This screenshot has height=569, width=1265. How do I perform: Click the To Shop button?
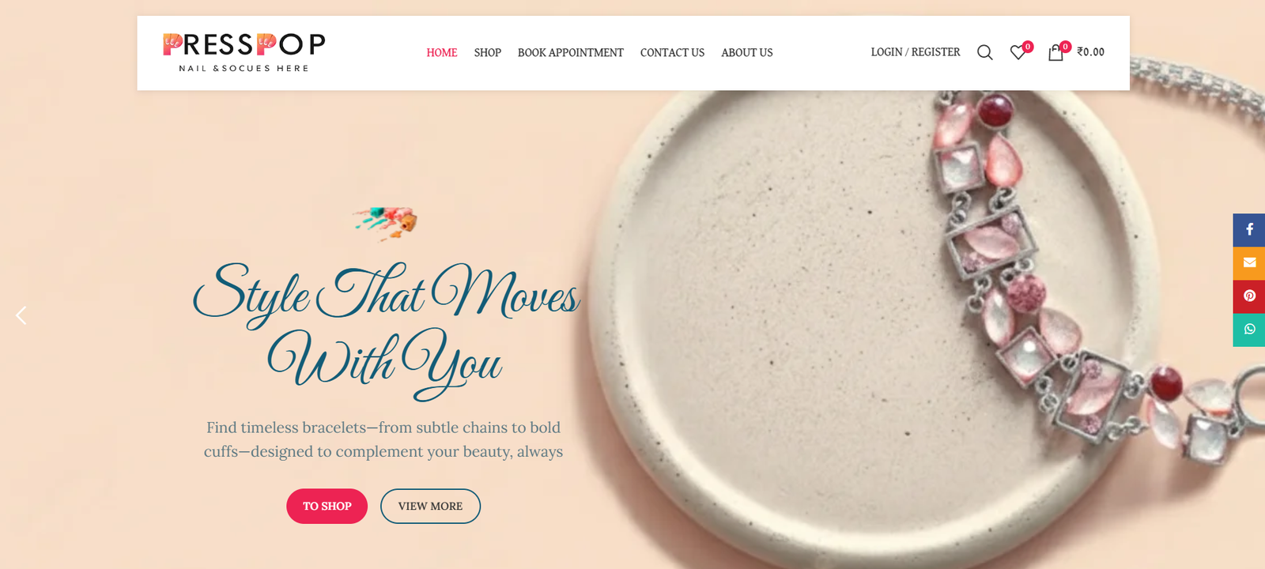tap(327, 506)
